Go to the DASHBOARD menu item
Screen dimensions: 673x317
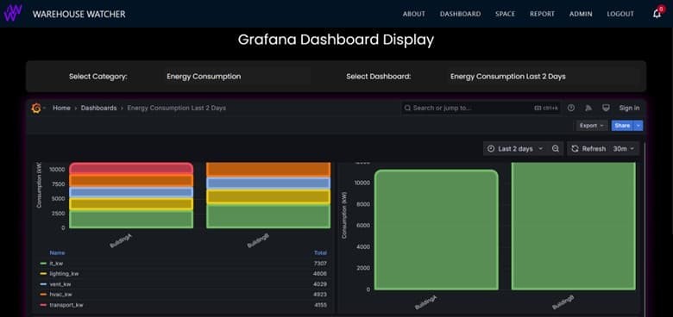point(460,14)
